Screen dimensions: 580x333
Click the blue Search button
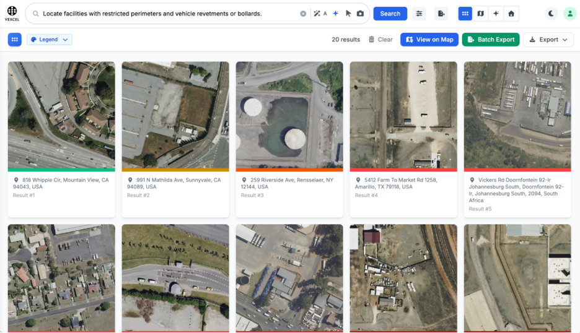pos(390,14)
